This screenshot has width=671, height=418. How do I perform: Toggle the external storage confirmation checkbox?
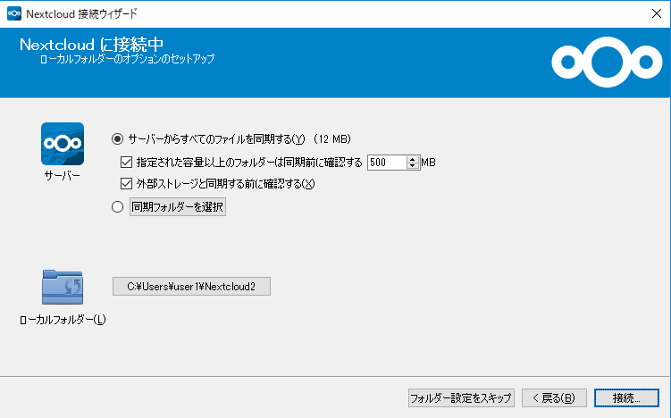(126, 184)
